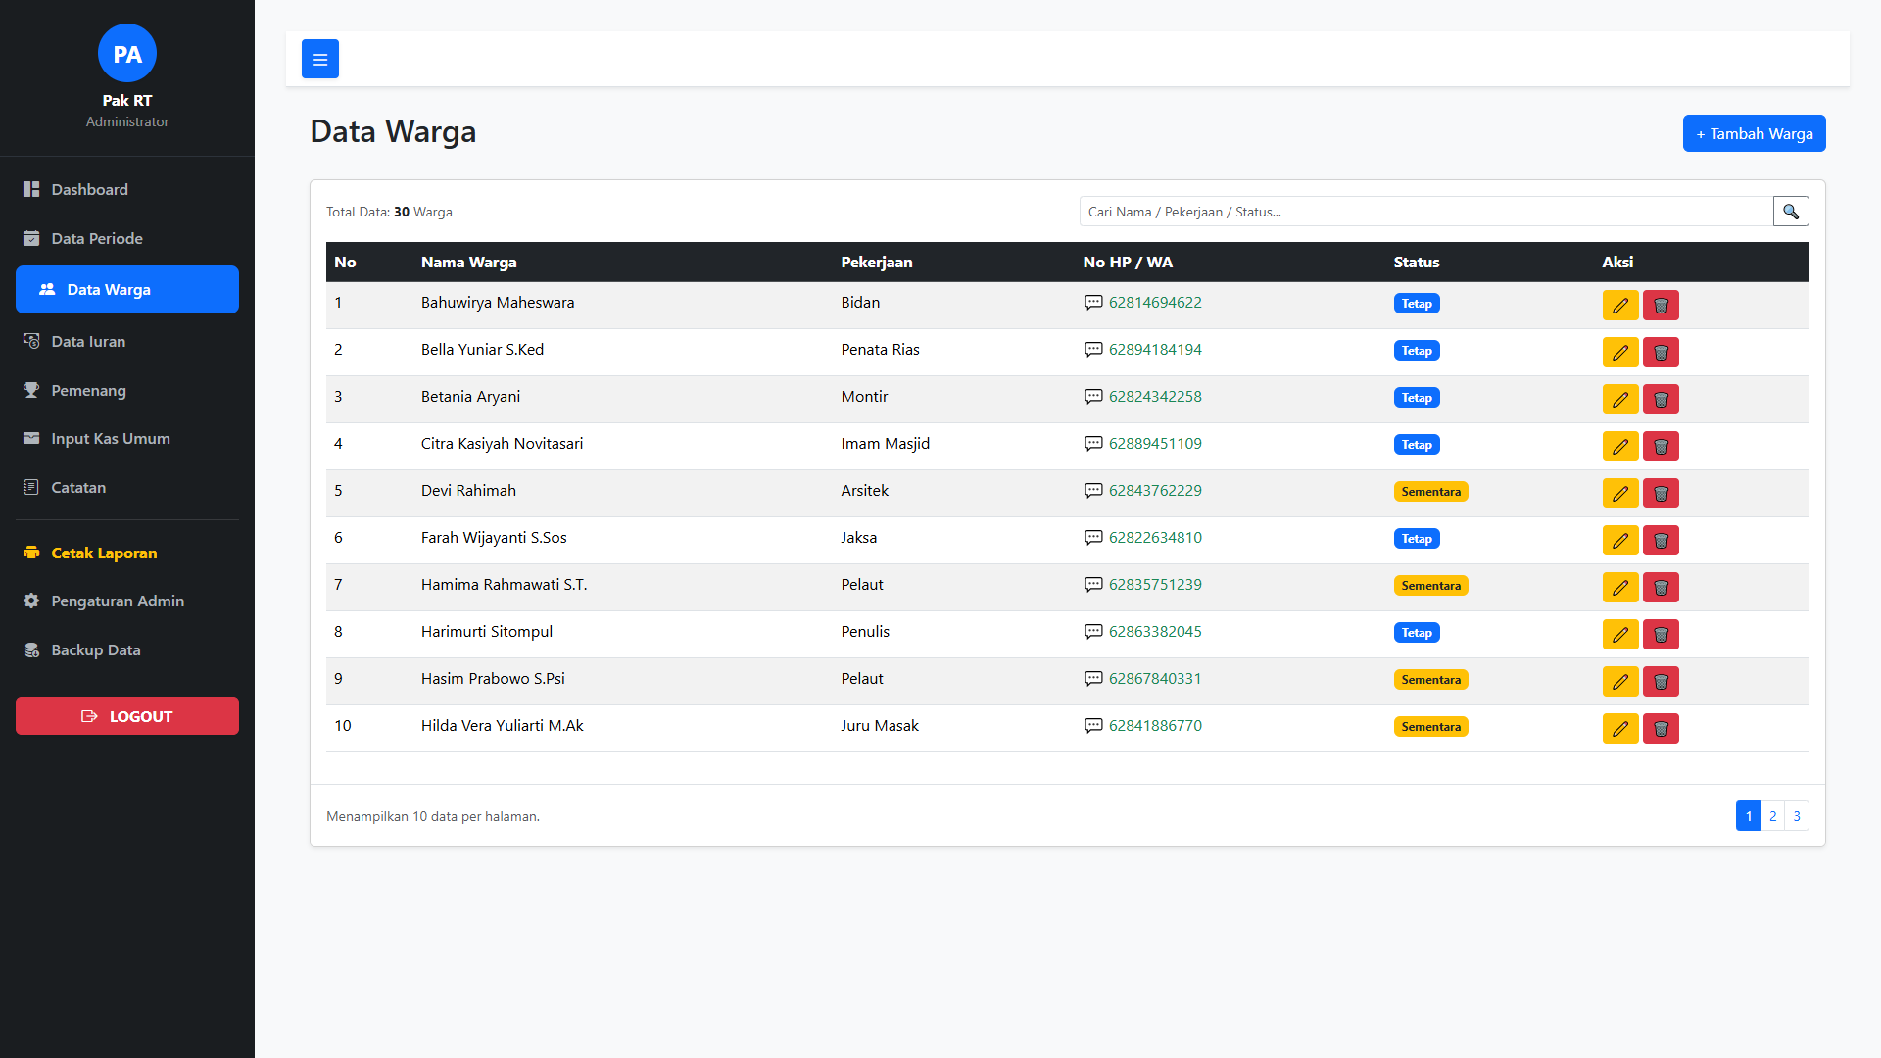Open Cetak Laporan in sidebar

pyautogui.click(x=104, y=553)
